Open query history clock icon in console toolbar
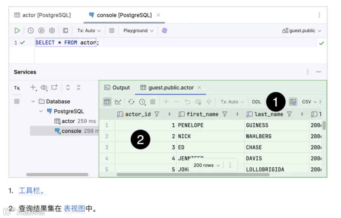This screenshot has width=341, height=218. click(x=31, y=31)
